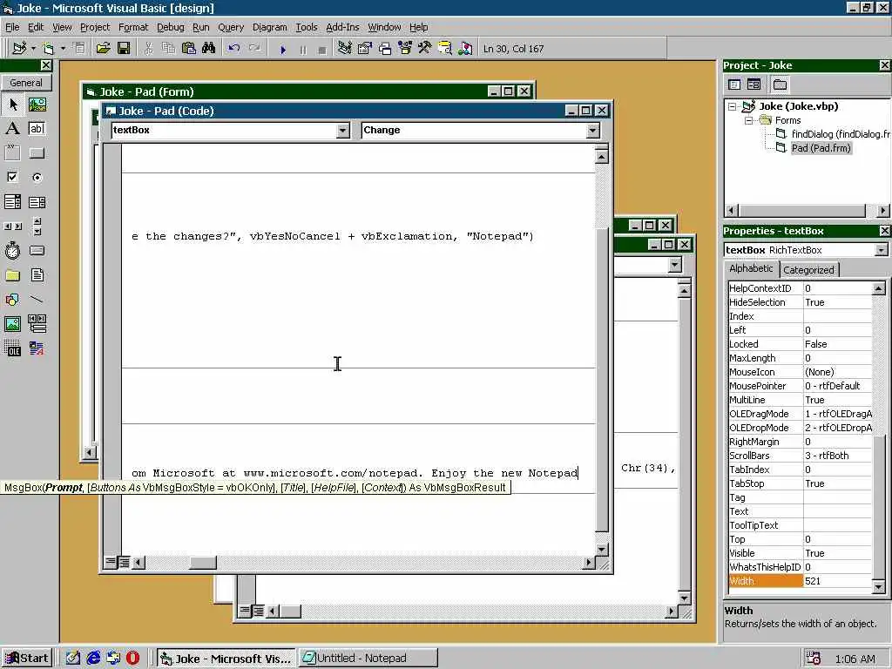The height and width of the screenshot is (669, 892).
Task: Select the Data control tool
Action: click(37, 324)
